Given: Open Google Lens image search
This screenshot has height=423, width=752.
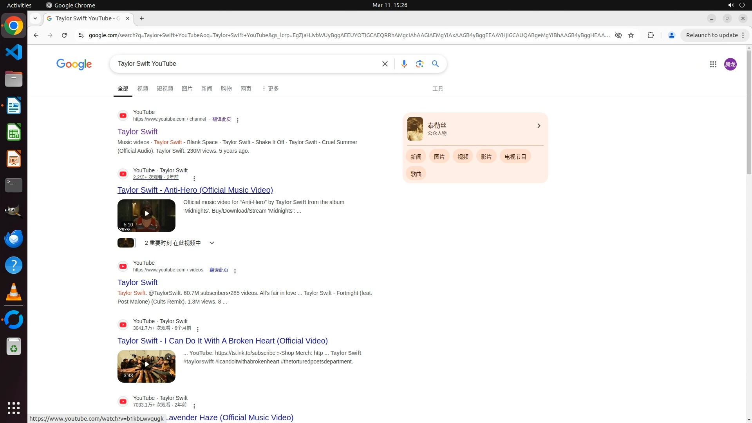Looking at the screenshot, I should pyautogui.click(x=419, y=64).
